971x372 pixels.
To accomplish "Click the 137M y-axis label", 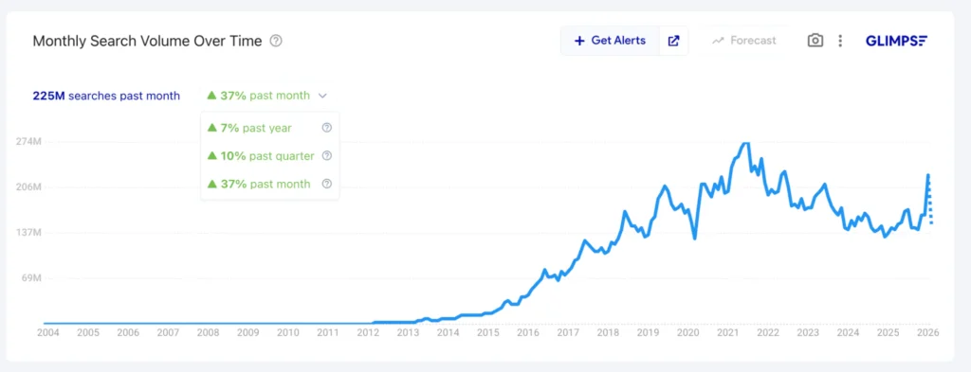I will point(28,233).
